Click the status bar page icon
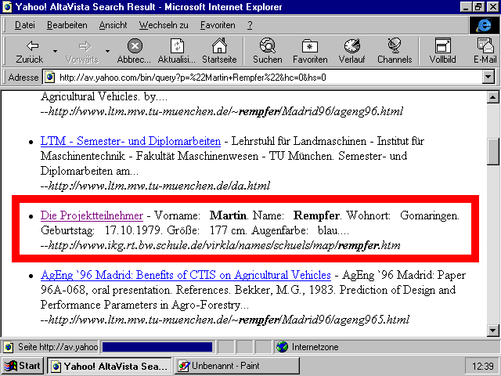 click(9, 347)
